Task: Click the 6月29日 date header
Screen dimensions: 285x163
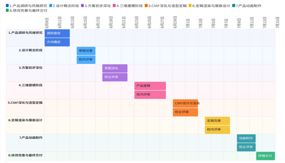Action: [175, 22]
